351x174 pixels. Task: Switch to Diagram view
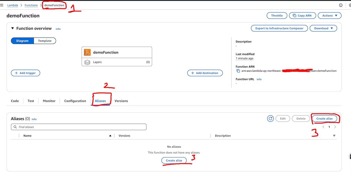coord(22,41)
